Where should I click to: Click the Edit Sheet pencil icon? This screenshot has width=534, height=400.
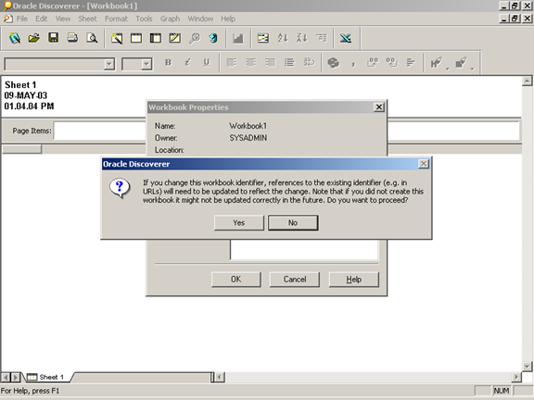coord(175,38)
